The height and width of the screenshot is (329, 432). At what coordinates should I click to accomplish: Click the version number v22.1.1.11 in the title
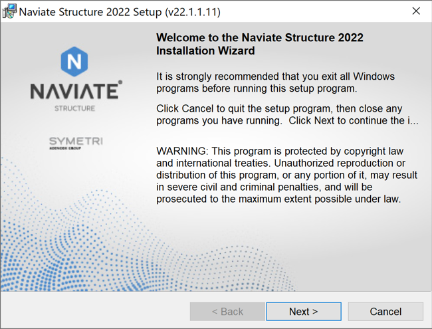click(193, 12)
